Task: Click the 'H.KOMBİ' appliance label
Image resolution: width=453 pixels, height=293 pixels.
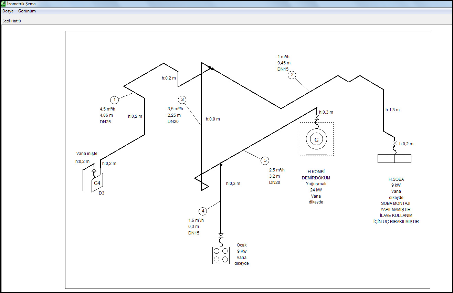Action: click(316, 171)
